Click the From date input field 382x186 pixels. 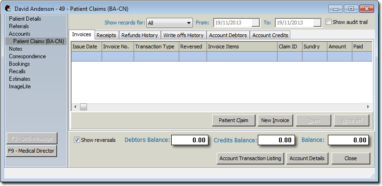[233, 23]
